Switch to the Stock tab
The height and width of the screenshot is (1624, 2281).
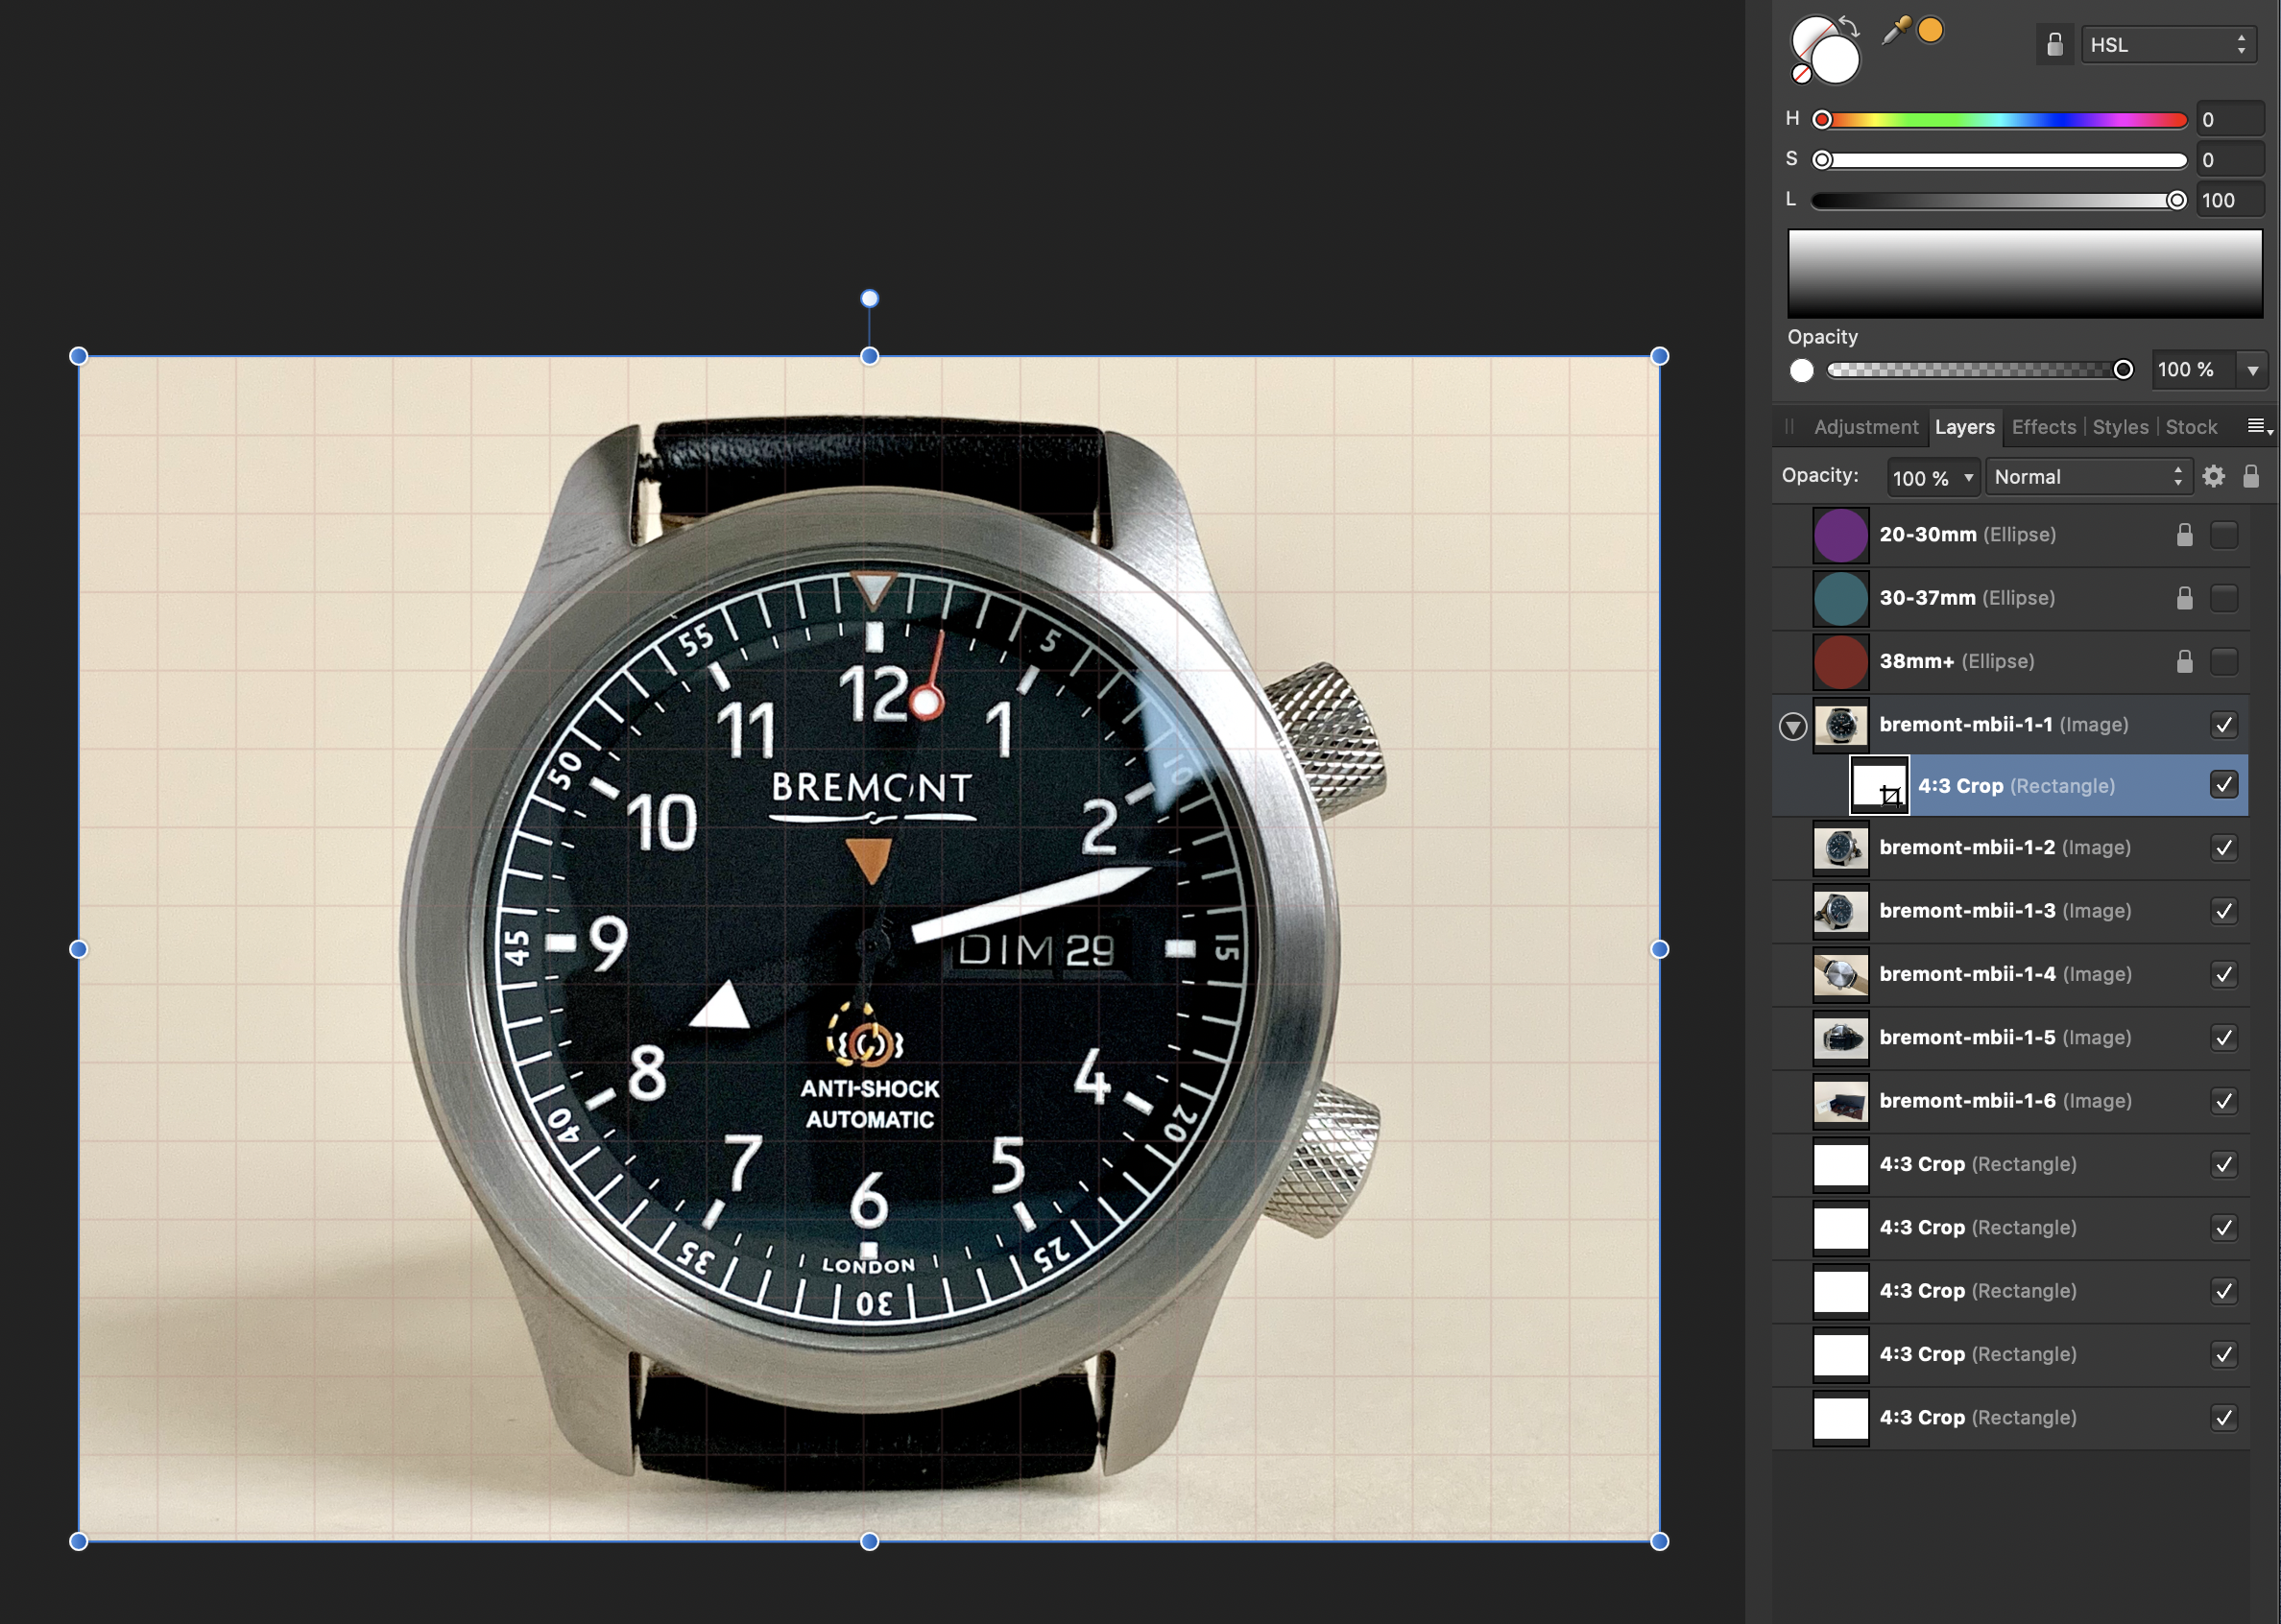[x=2191, y=427]
